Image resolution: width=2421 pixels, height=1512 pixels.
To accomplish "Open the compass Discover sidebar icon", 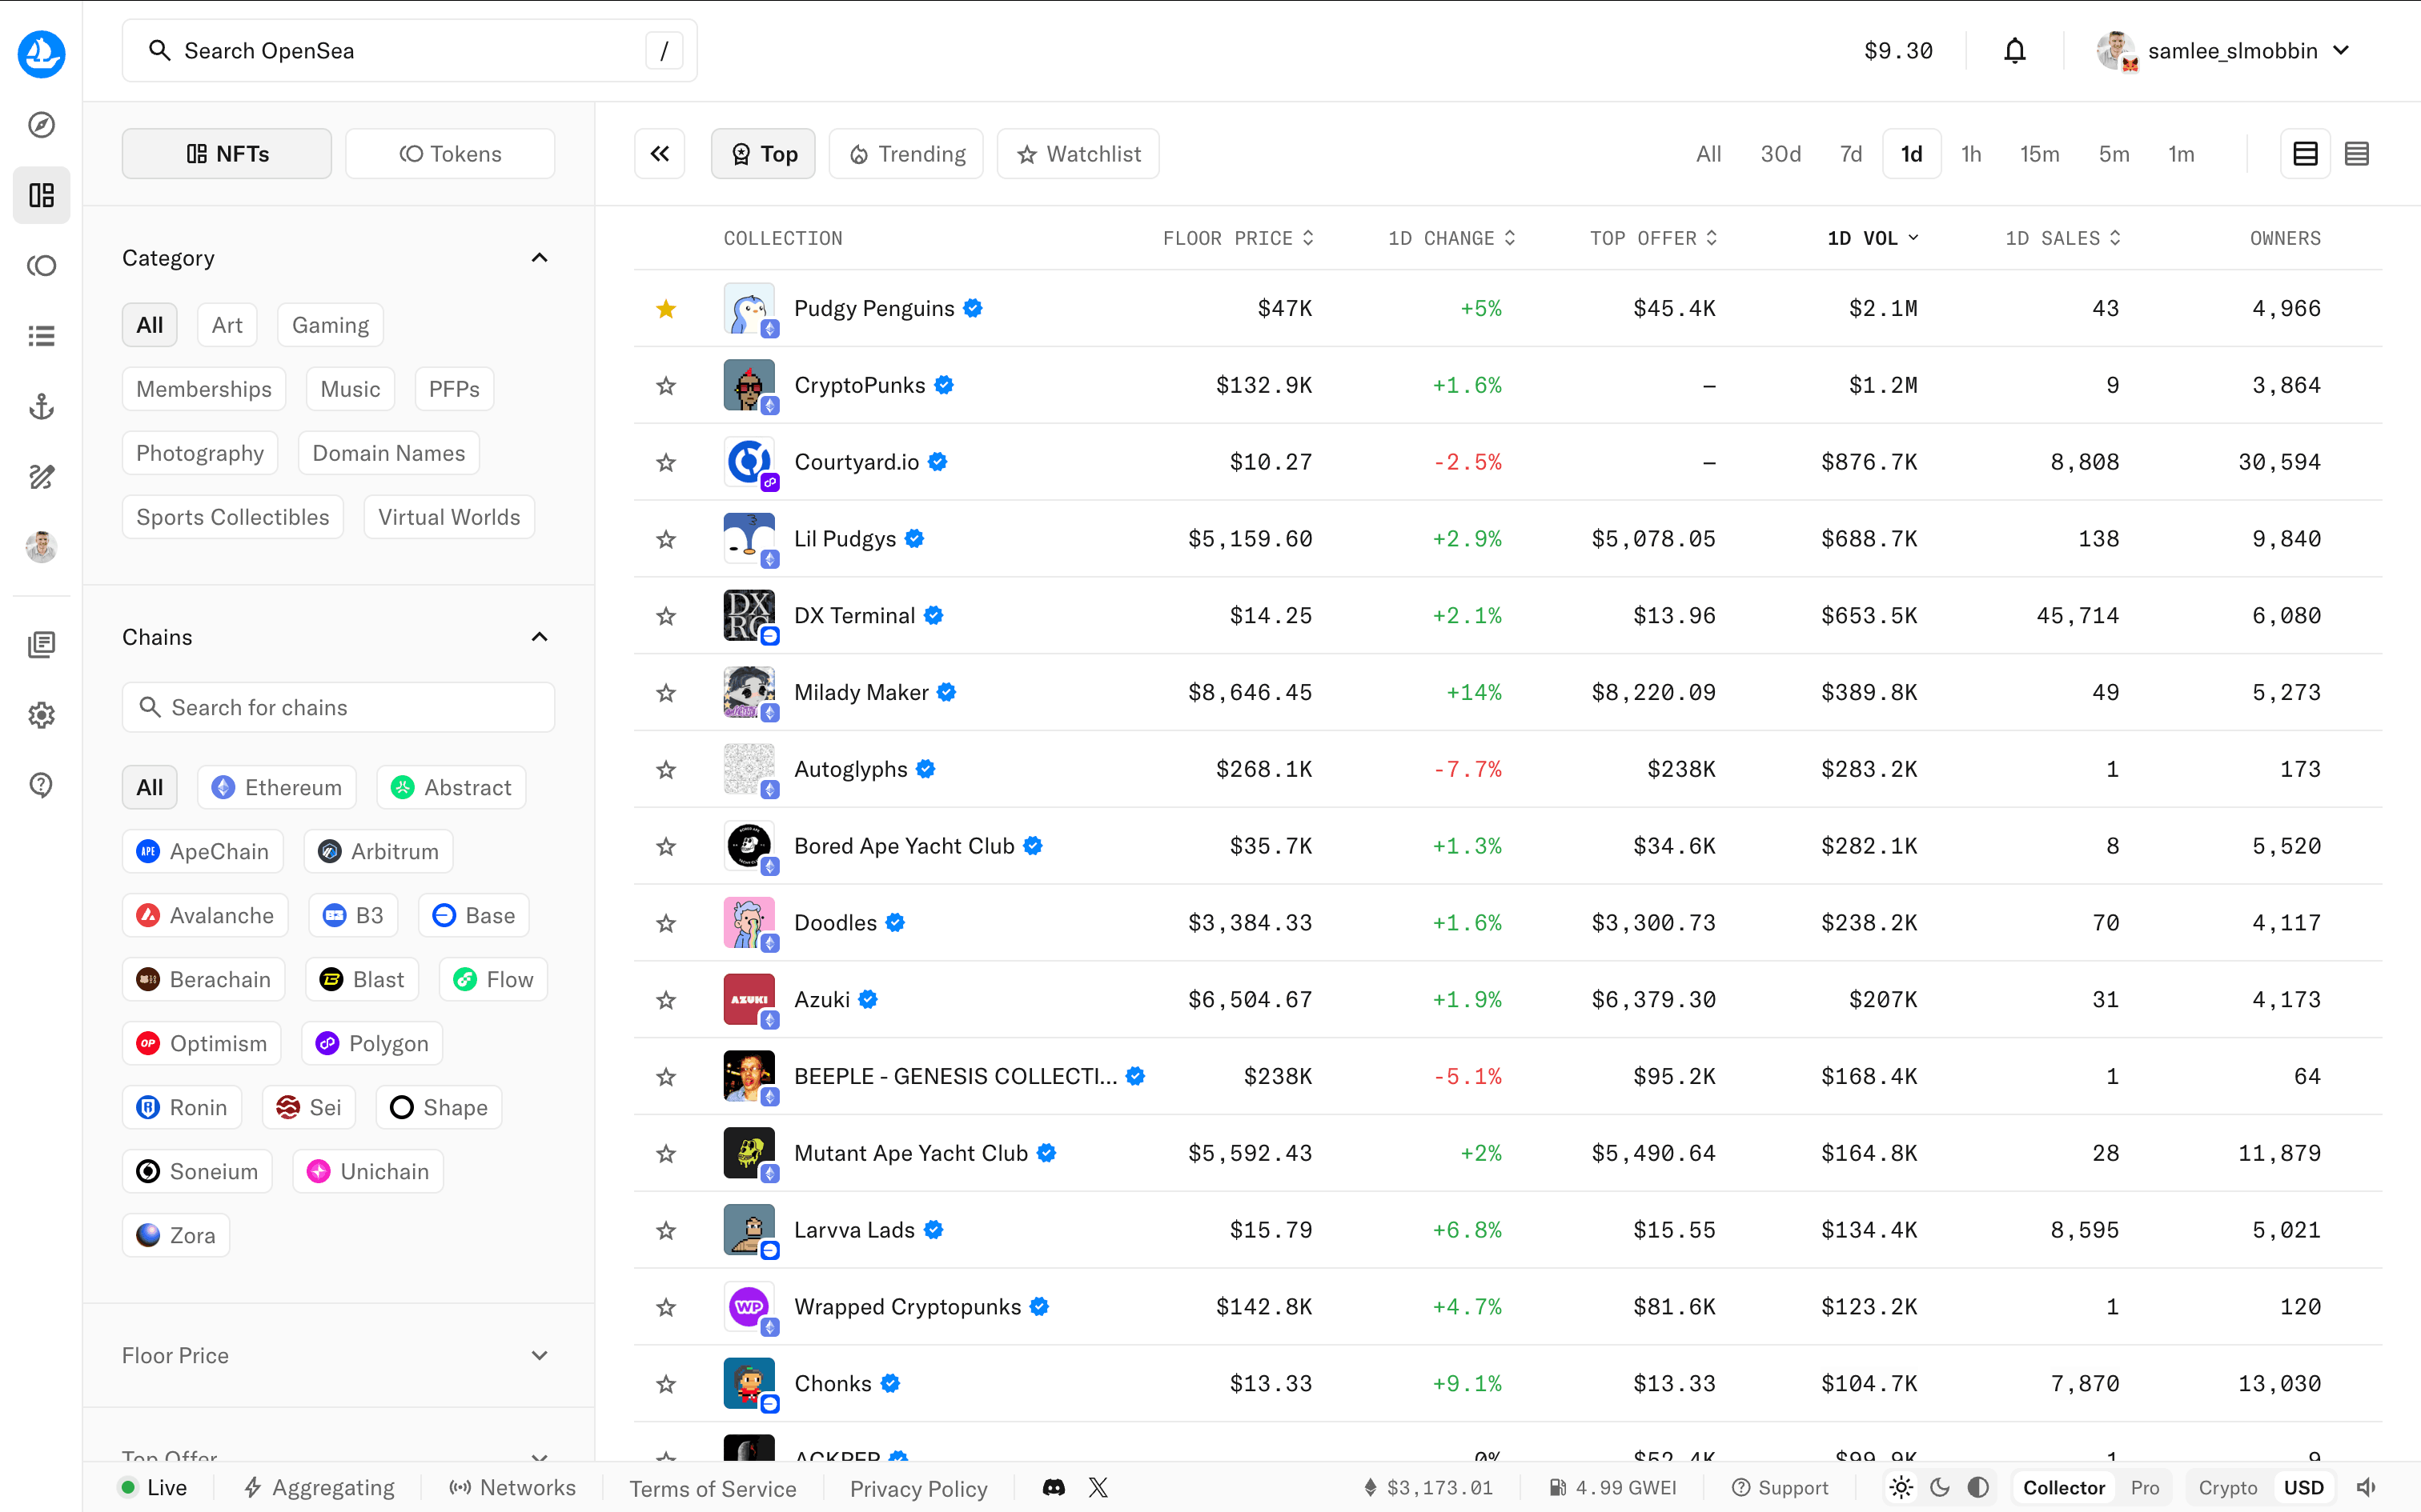I will (41, 125).
